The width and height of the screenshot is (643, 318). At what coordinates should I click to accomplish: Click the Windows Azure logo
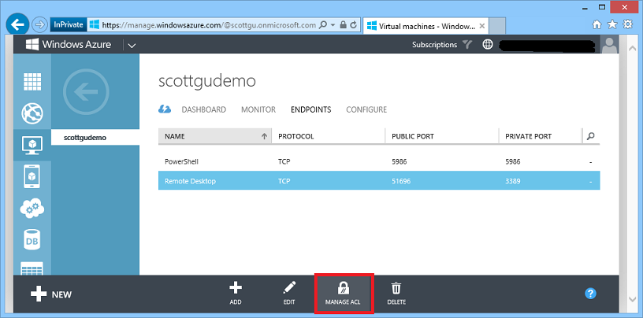tap(69, 44)
